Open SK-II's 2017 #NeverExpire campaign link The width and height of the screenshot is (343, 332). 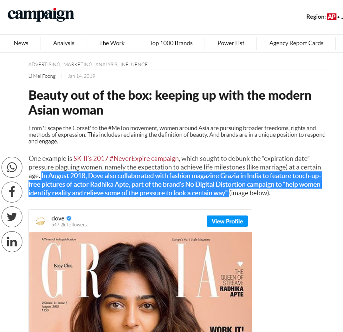pos(126,158)
